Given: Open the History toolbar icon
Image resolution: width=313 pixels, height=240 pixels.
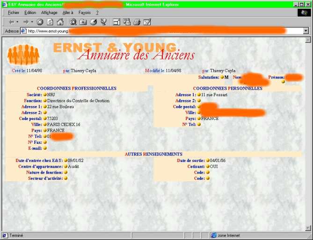Looking at the screenshot, I should [x=93, y=22].
